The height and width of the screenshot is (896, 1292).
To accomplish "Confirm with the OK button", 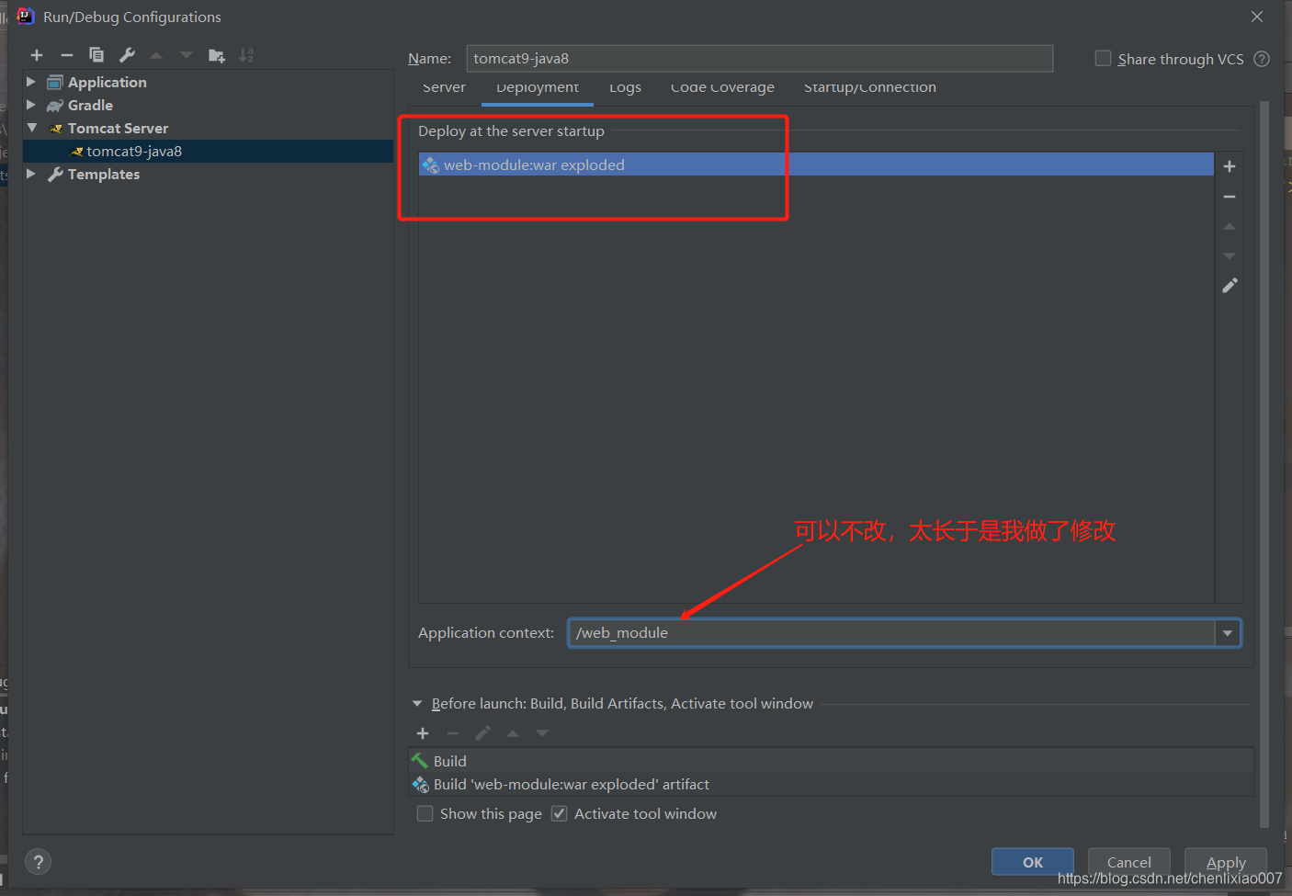I will tap(1033, 862).
